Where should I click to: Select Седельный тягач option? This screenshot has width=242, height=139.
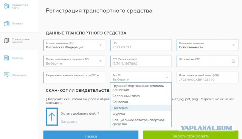click(141, 96)
